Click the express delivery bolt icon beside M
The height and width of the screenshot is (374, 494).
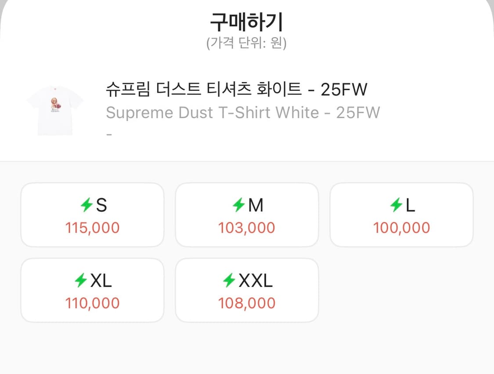point(239,205)
